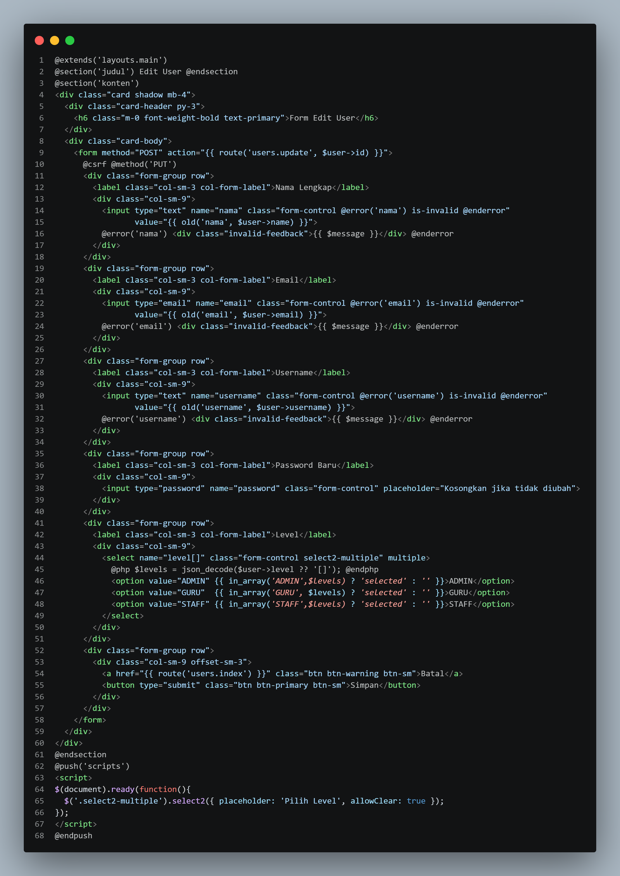The height and width of the screenshot is (876, 620).
Task: Click the '@endsection' line 61
Action: point(81,754)
